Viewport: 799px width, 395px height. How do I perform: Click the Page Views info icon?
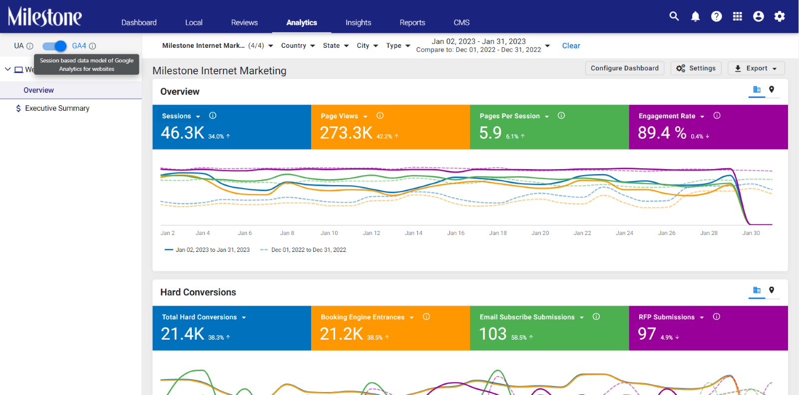[x=380, y=116]
